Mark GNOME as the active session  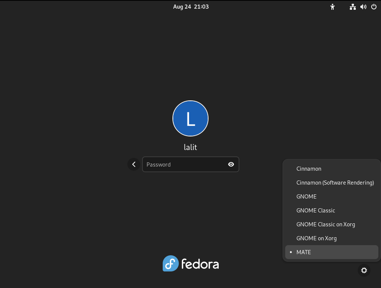click(x=307, y=196)
